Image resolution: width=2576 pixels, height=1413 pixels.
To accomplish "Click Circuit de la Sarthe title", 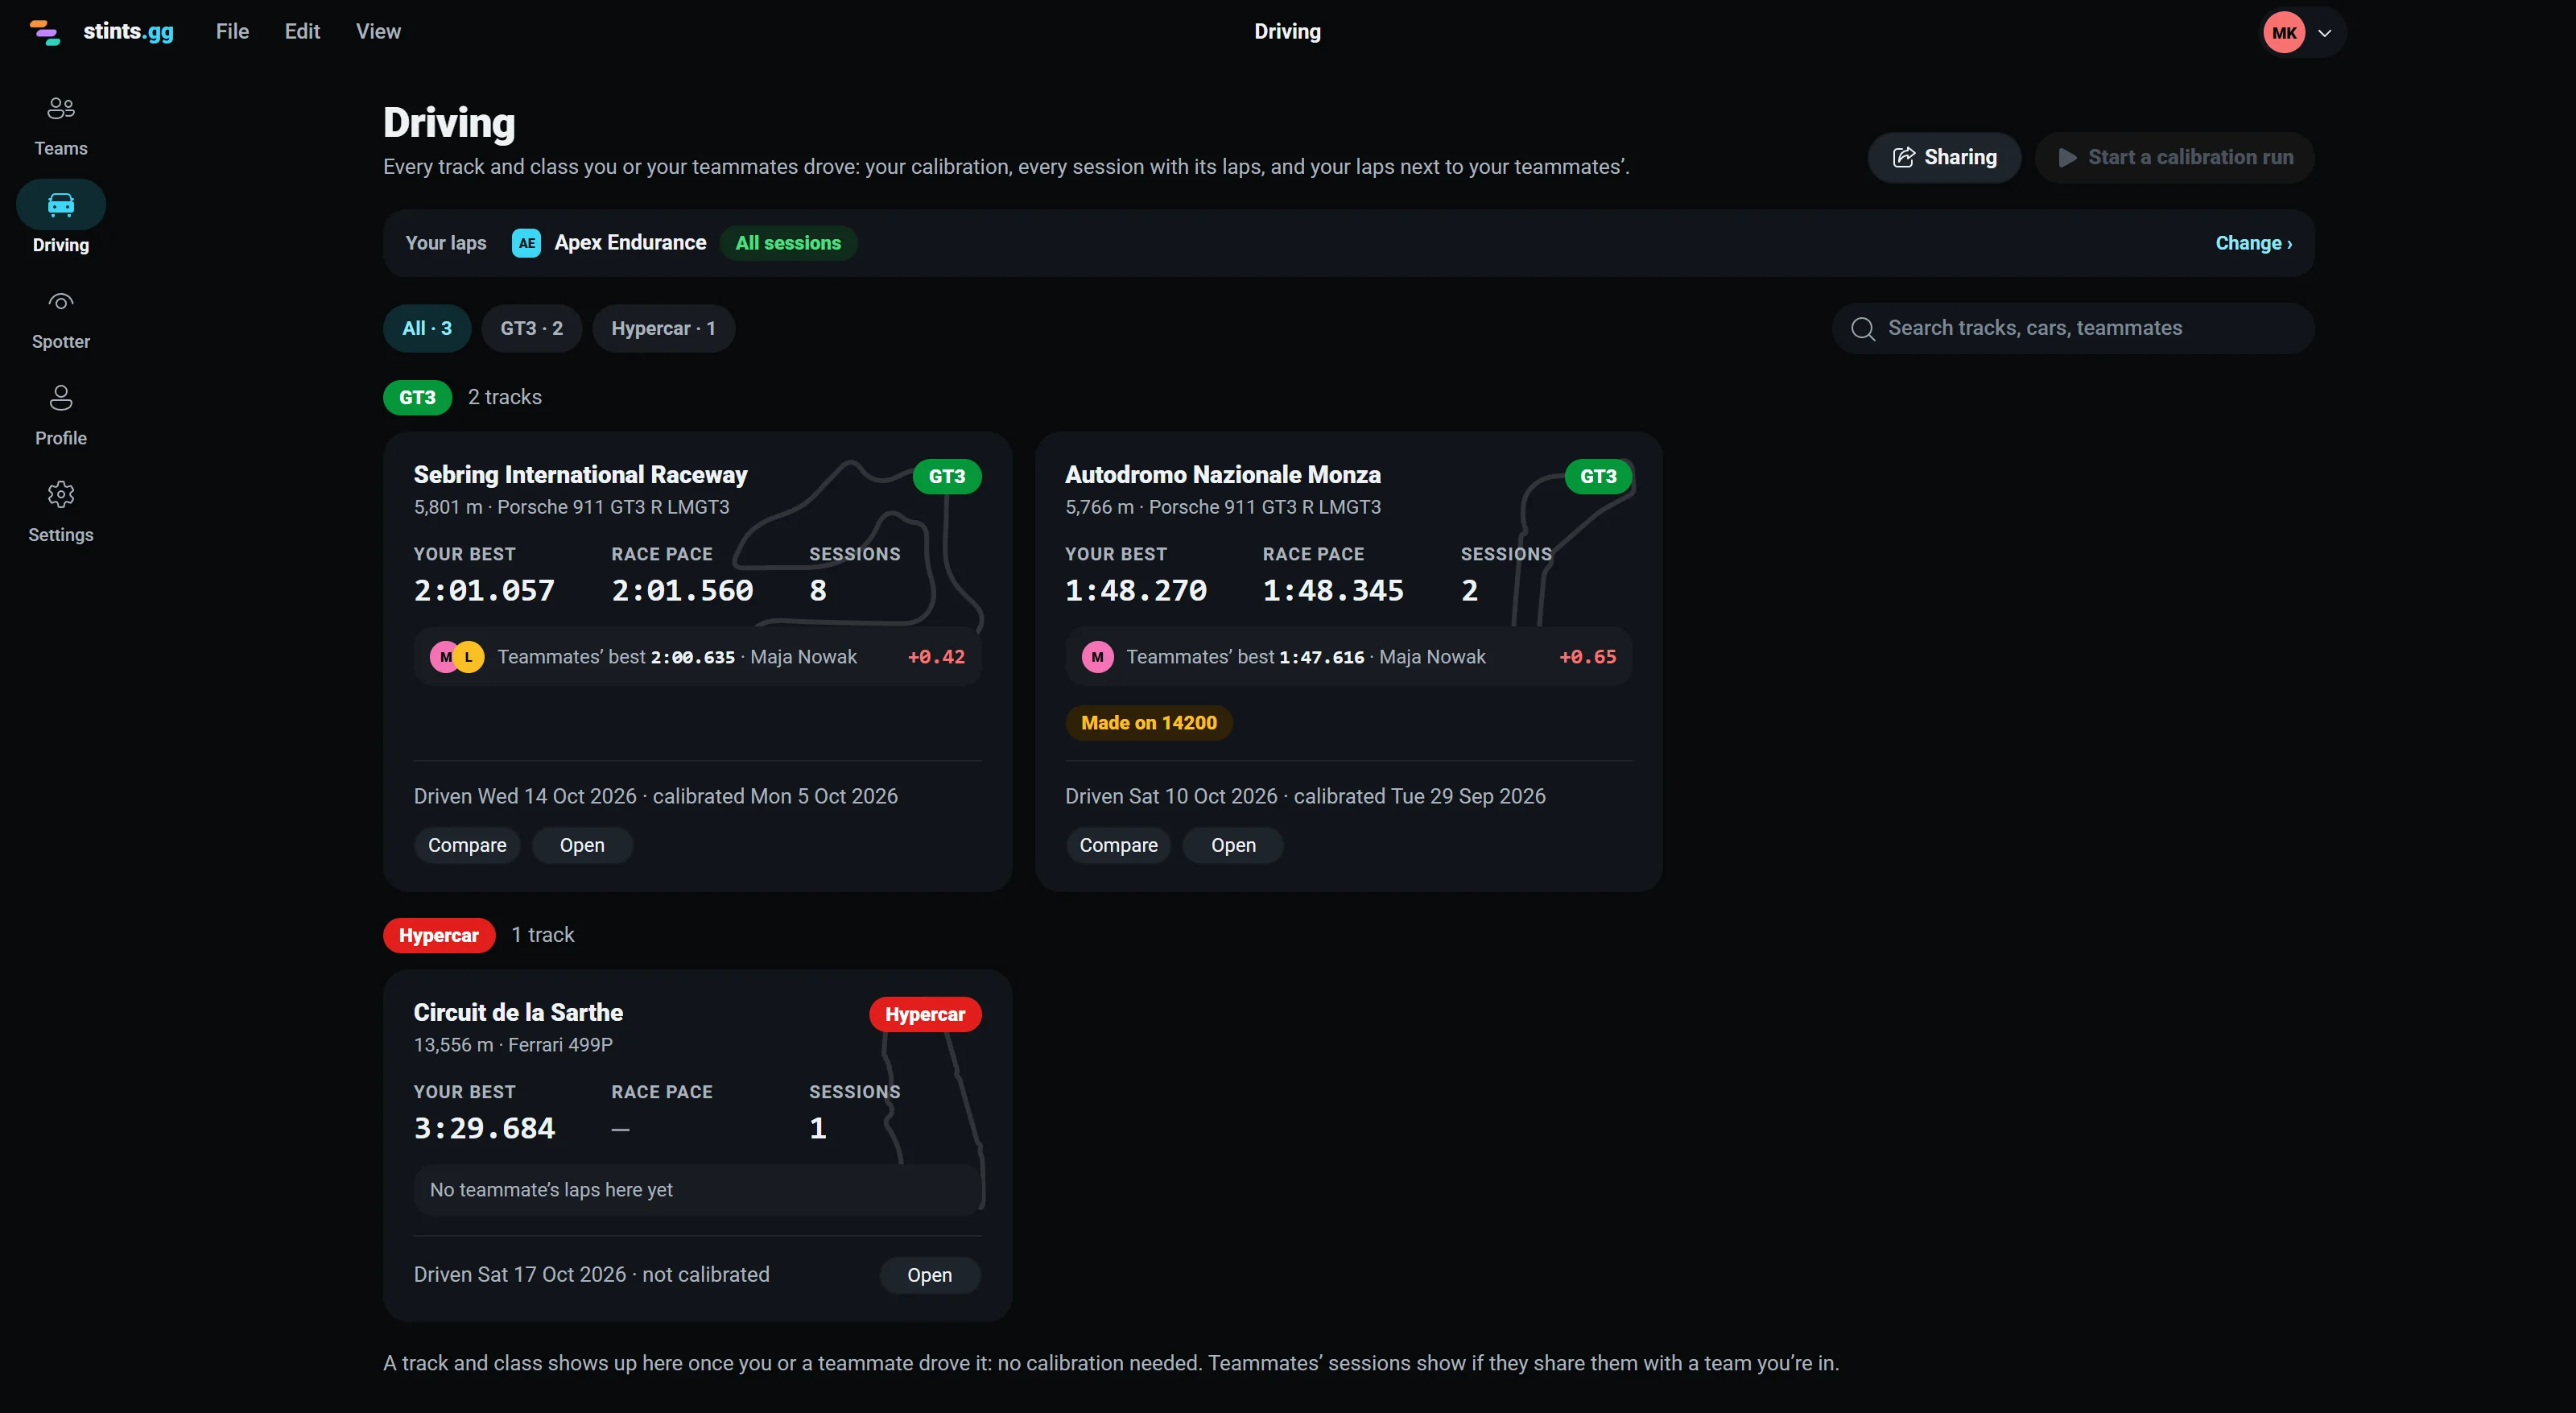I will (x=518, y=1012).
